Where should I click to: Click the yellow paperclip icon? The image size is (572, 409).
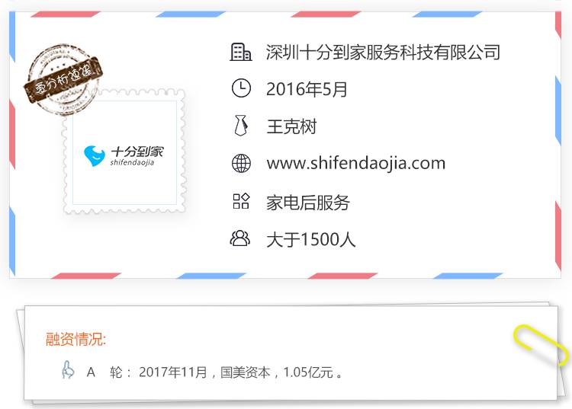[x=541, y=343]
